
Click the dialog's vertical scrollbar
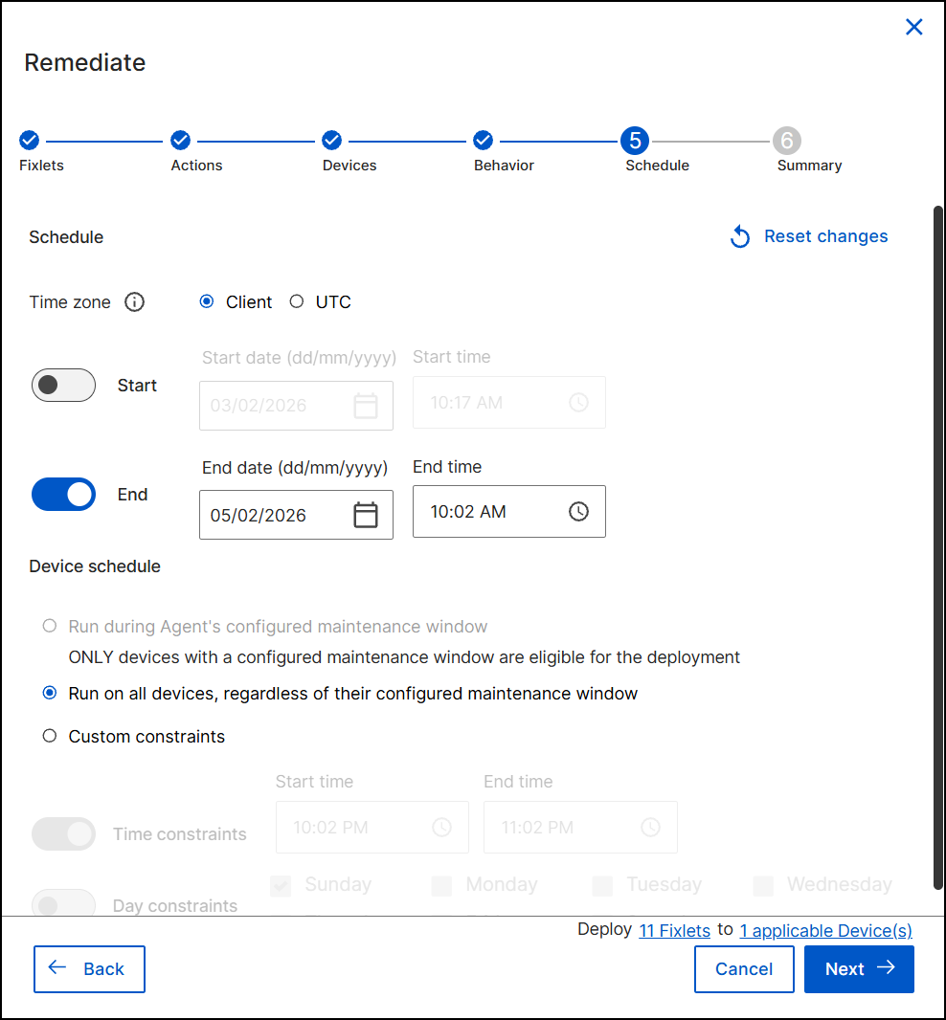click(937, 545)
